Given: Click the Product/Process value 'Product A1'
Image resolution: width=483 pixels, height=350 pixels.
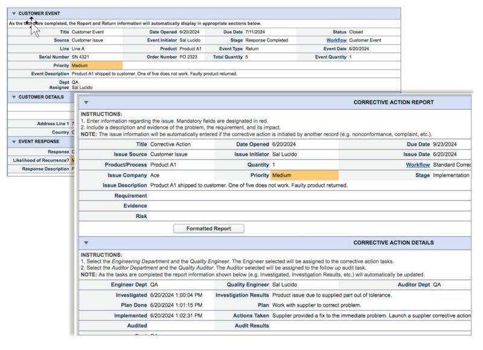Looking at the screenshot, I should tap(163, 165).
